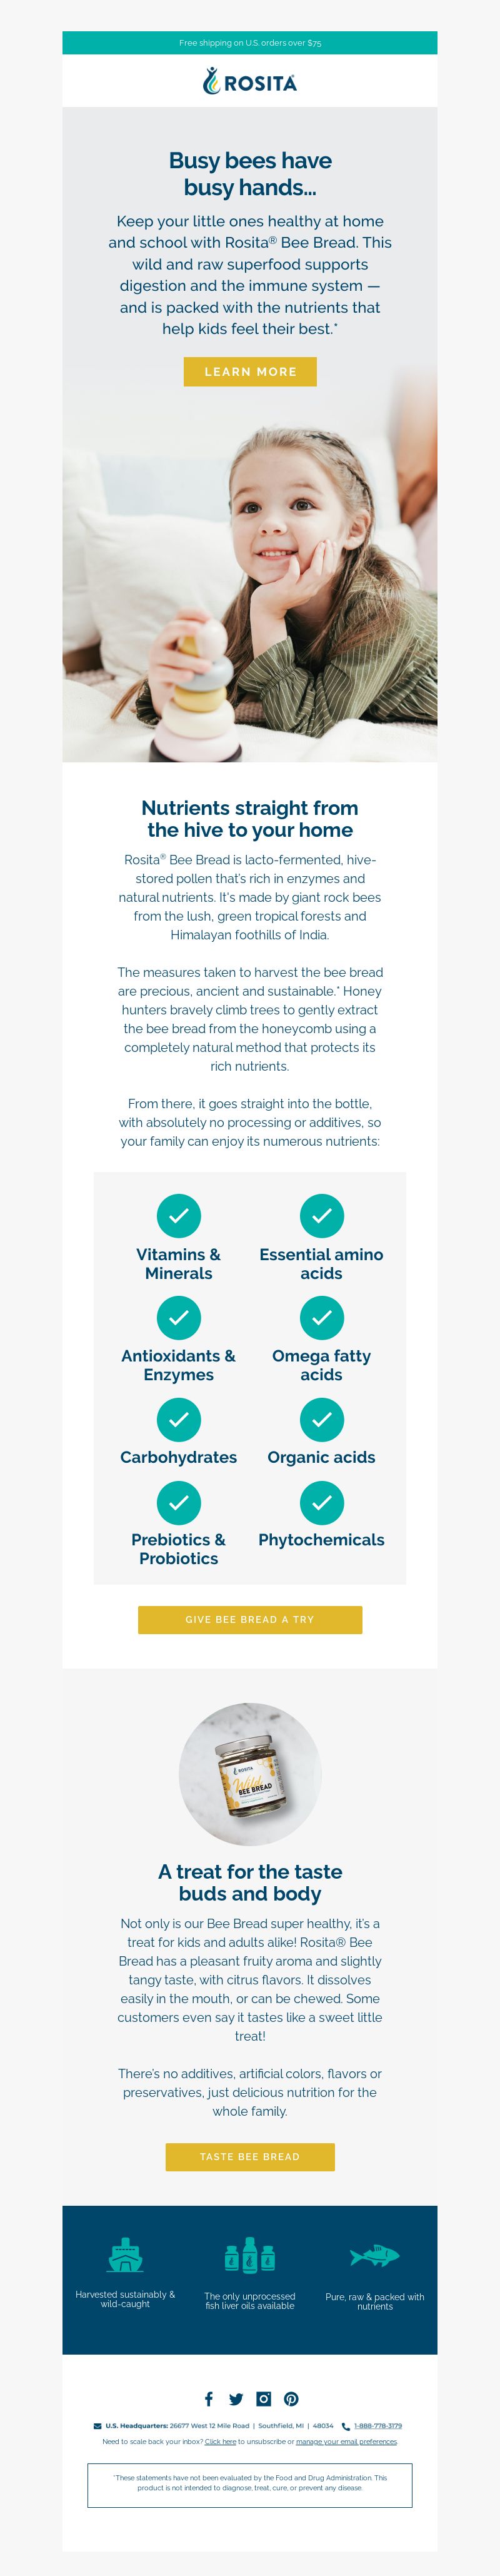Open the manage your email preferences link
Screen dimensions: 500x2576
click(346, 2441)
